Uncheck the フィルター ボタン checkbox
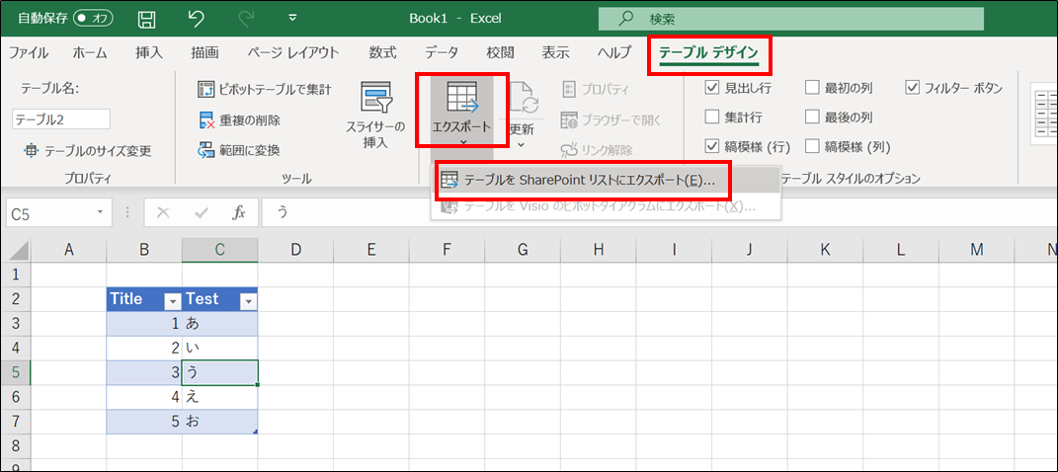Image resolution: width=1058 pixels, height=472 pixels. (912, 88)
